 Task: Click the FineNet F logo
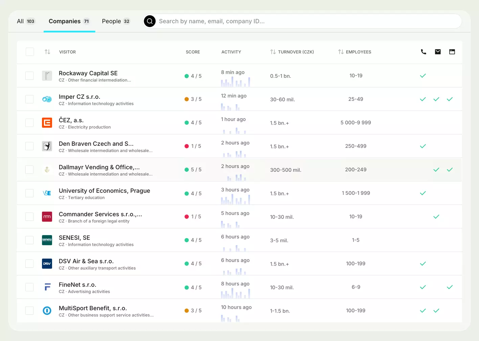pos(47,287)
